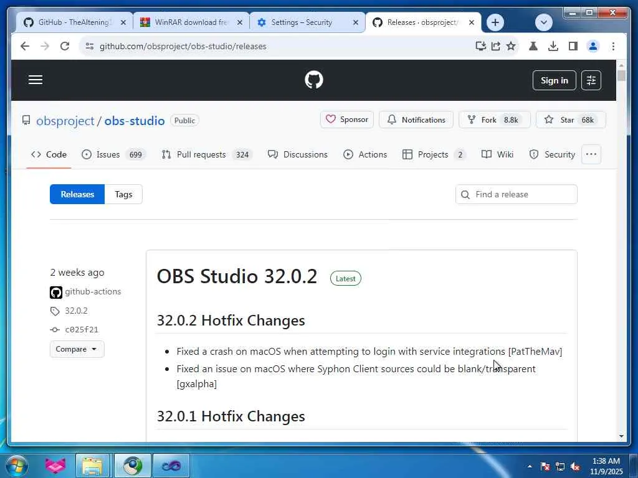Viewport: 638px width, 478px height.
Task: Select the Releases segment button
Action: tap(77, 194)
